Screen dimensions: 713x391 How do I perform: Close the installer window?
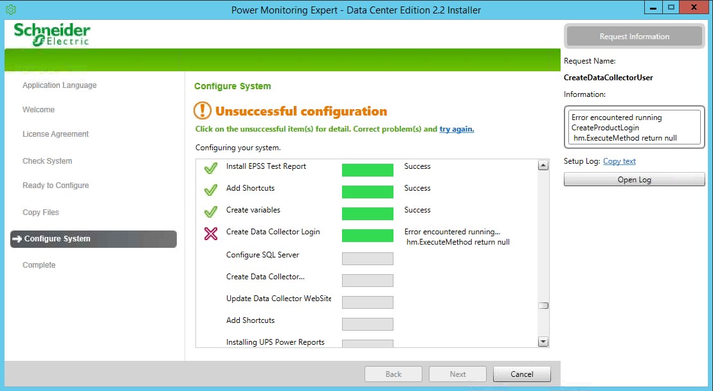tap(694, 8)
